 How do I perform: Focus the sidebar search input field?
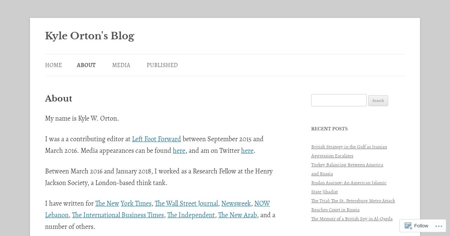339,100
